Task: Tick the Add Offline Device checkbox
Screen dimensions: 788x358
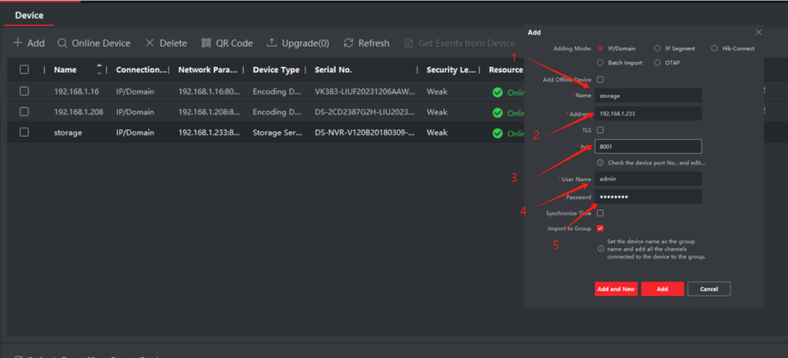Action: (600, 79)
